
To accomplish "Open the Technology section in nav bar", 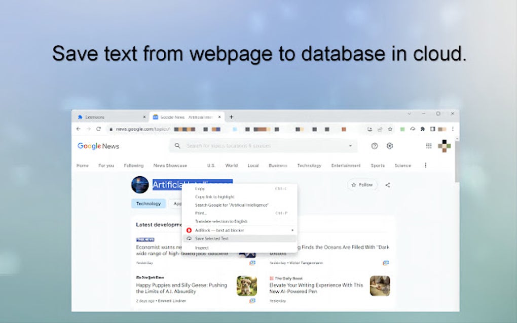I will 309,166.
